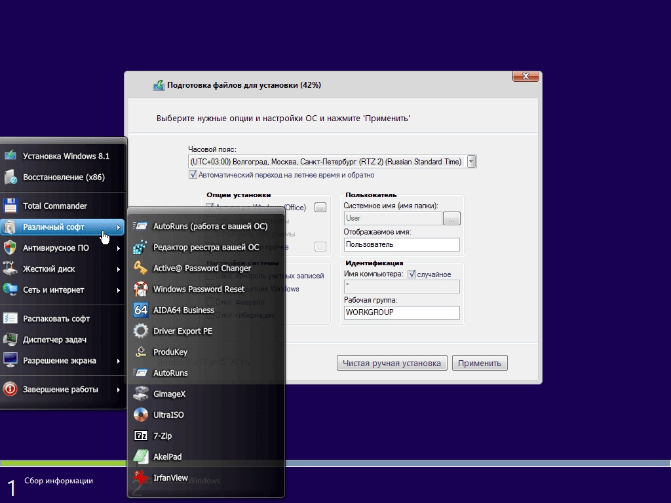This screenshot has width=671, height=503.
Task: Close the Подготовка файлов dialog
Action: point(526,76)
